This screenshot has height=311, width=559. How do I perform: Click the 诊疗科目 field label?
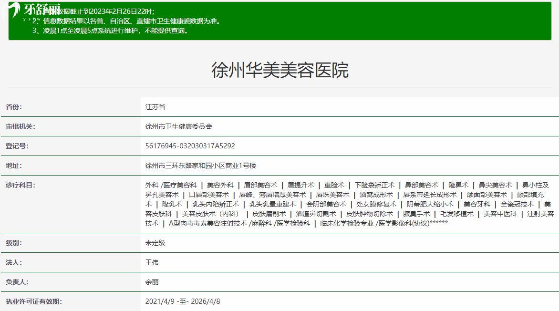point(21,186)
